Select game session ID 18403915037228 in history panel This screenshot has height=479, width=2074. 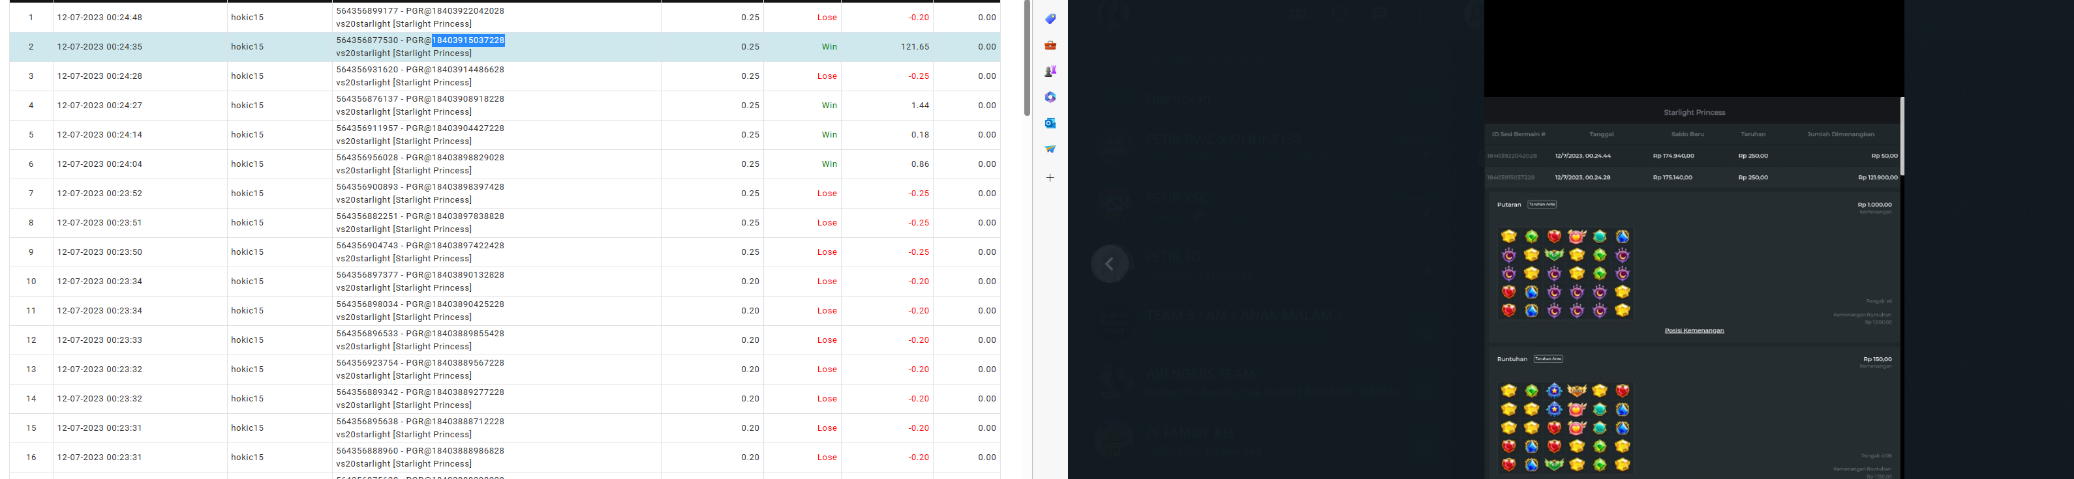tap(1510, 178)
